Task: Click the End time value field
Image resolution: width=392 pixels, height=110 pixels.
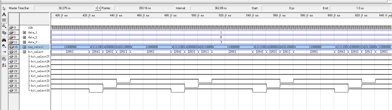Action: [x=360, y=8]
